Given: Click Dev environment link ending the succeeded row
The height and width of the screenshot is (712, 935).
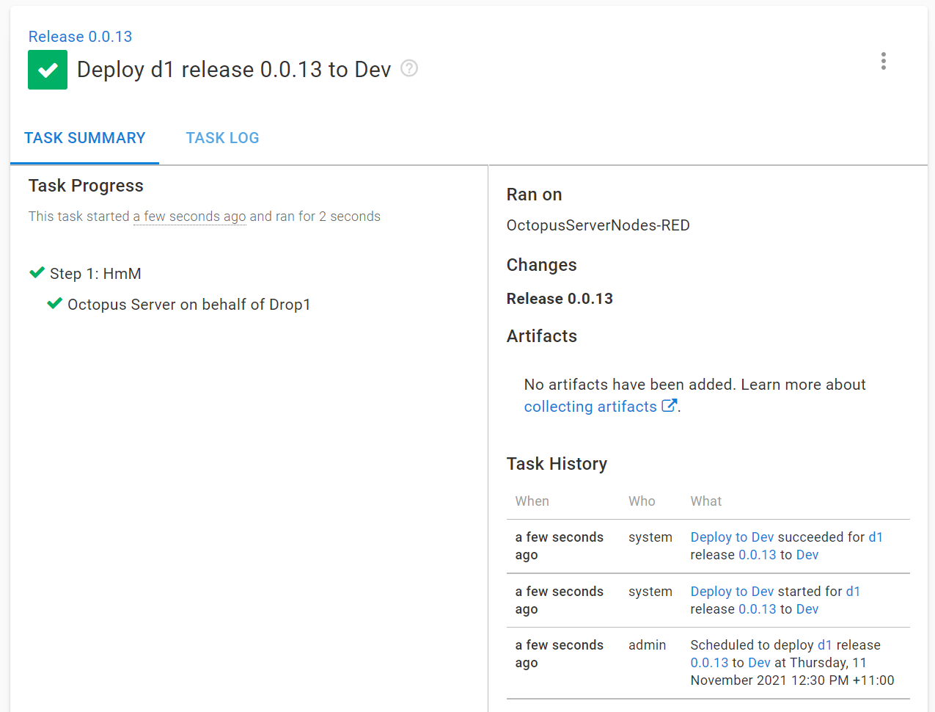Looking at the screenshot, I should (x=807, y=555).
